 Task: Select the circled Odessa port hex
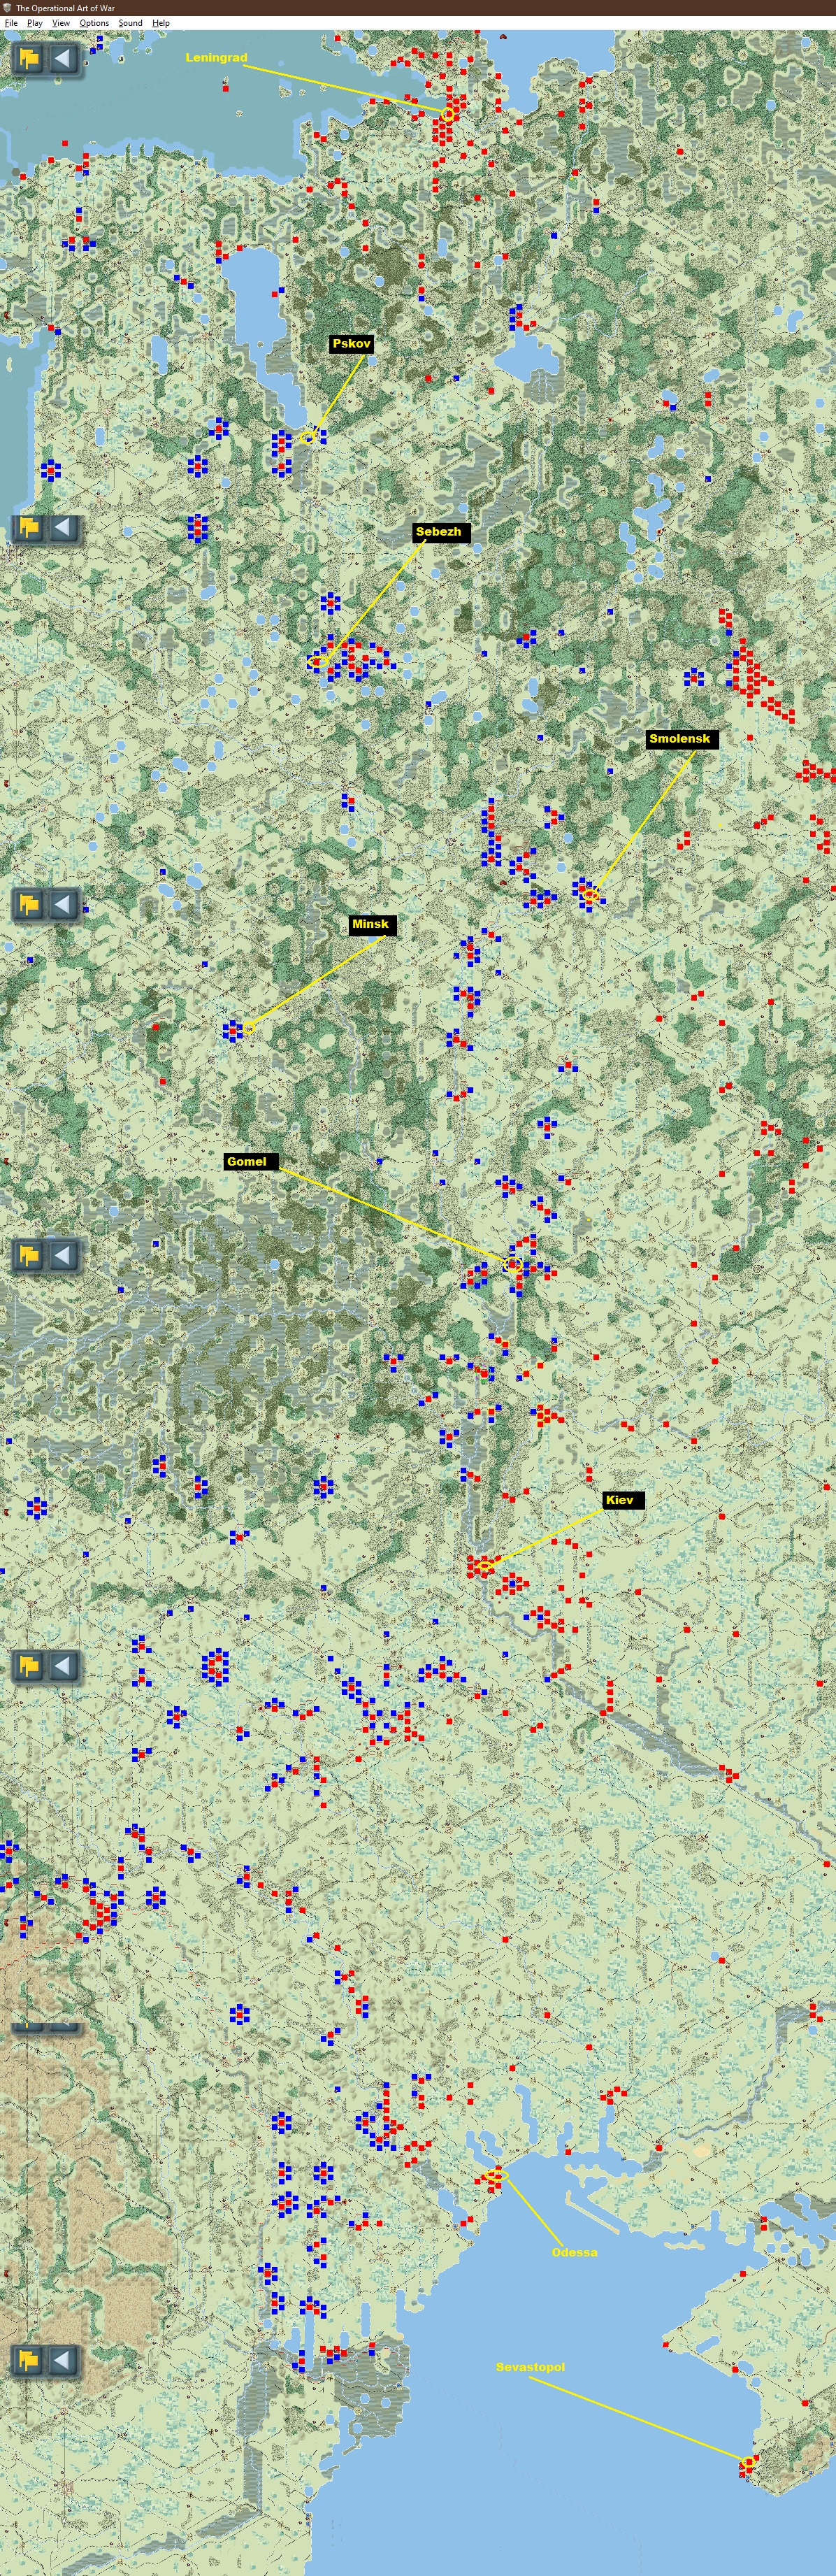pos(497,2175)
